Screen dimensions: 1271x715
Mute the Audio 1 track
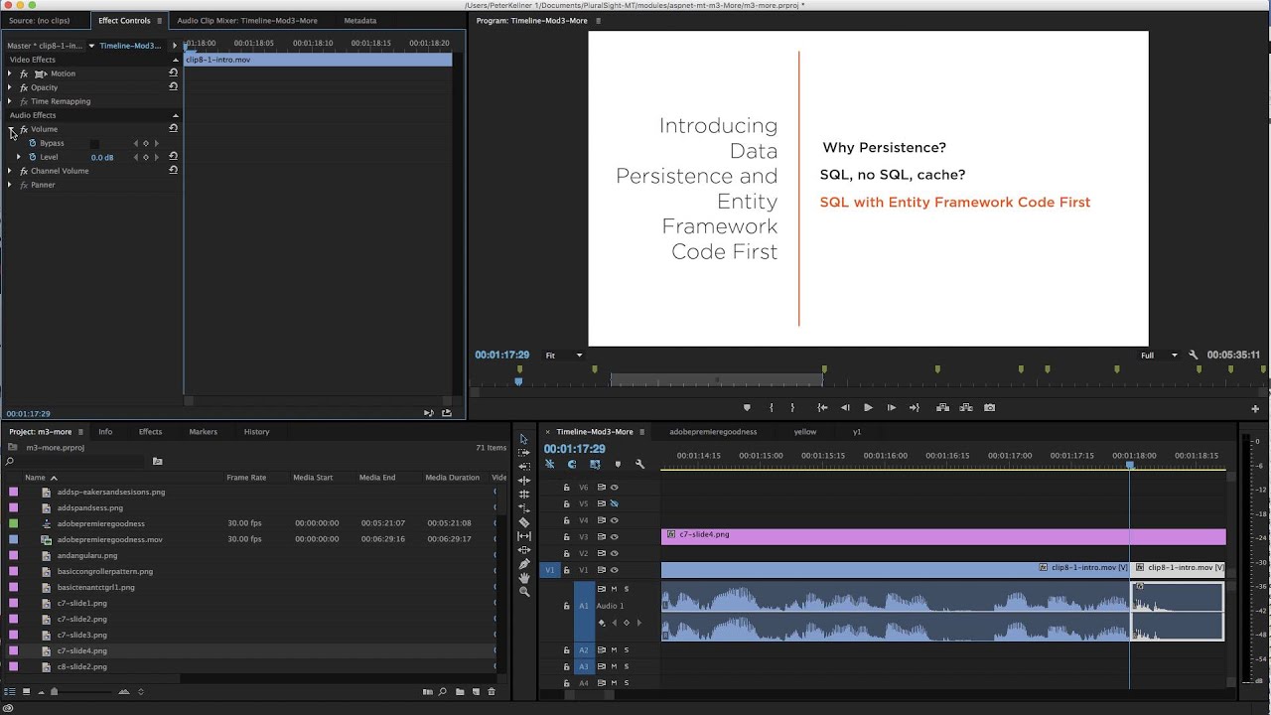click(614, 589)
